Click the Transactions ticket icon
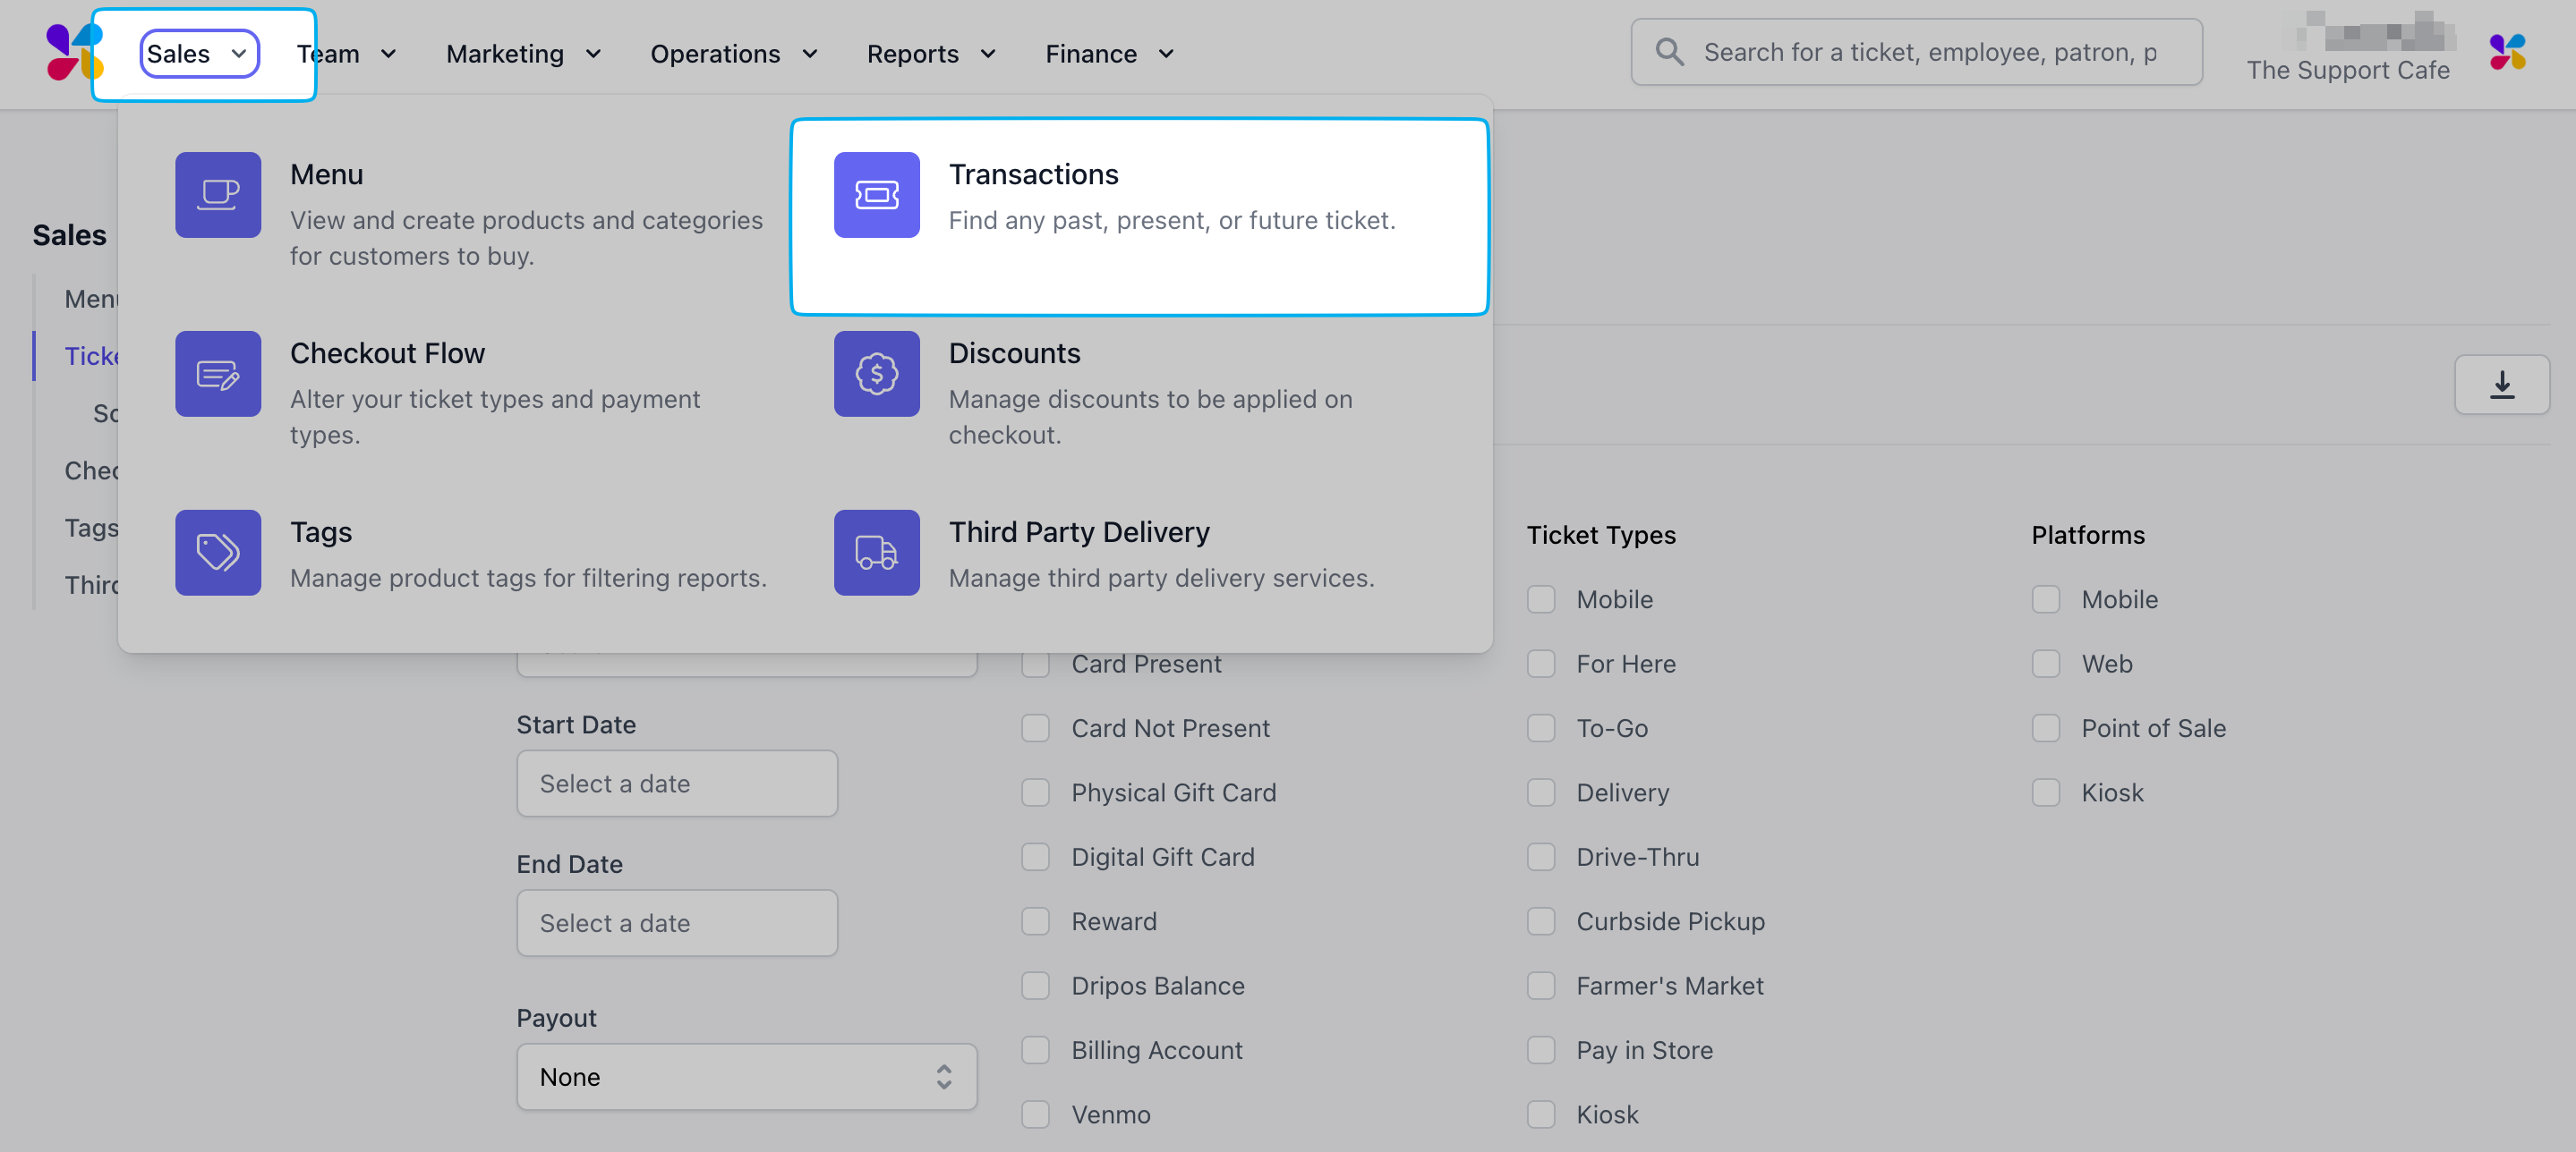The width and height of the screenshot is (2576, 1152). pos(876,194)
